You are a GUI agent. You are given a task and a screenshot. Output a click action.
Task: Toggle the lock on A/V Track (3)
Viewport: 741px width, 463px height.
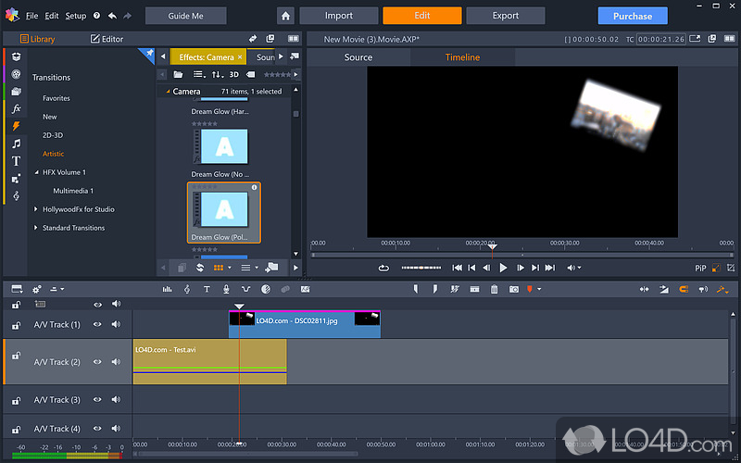[16, 400]
